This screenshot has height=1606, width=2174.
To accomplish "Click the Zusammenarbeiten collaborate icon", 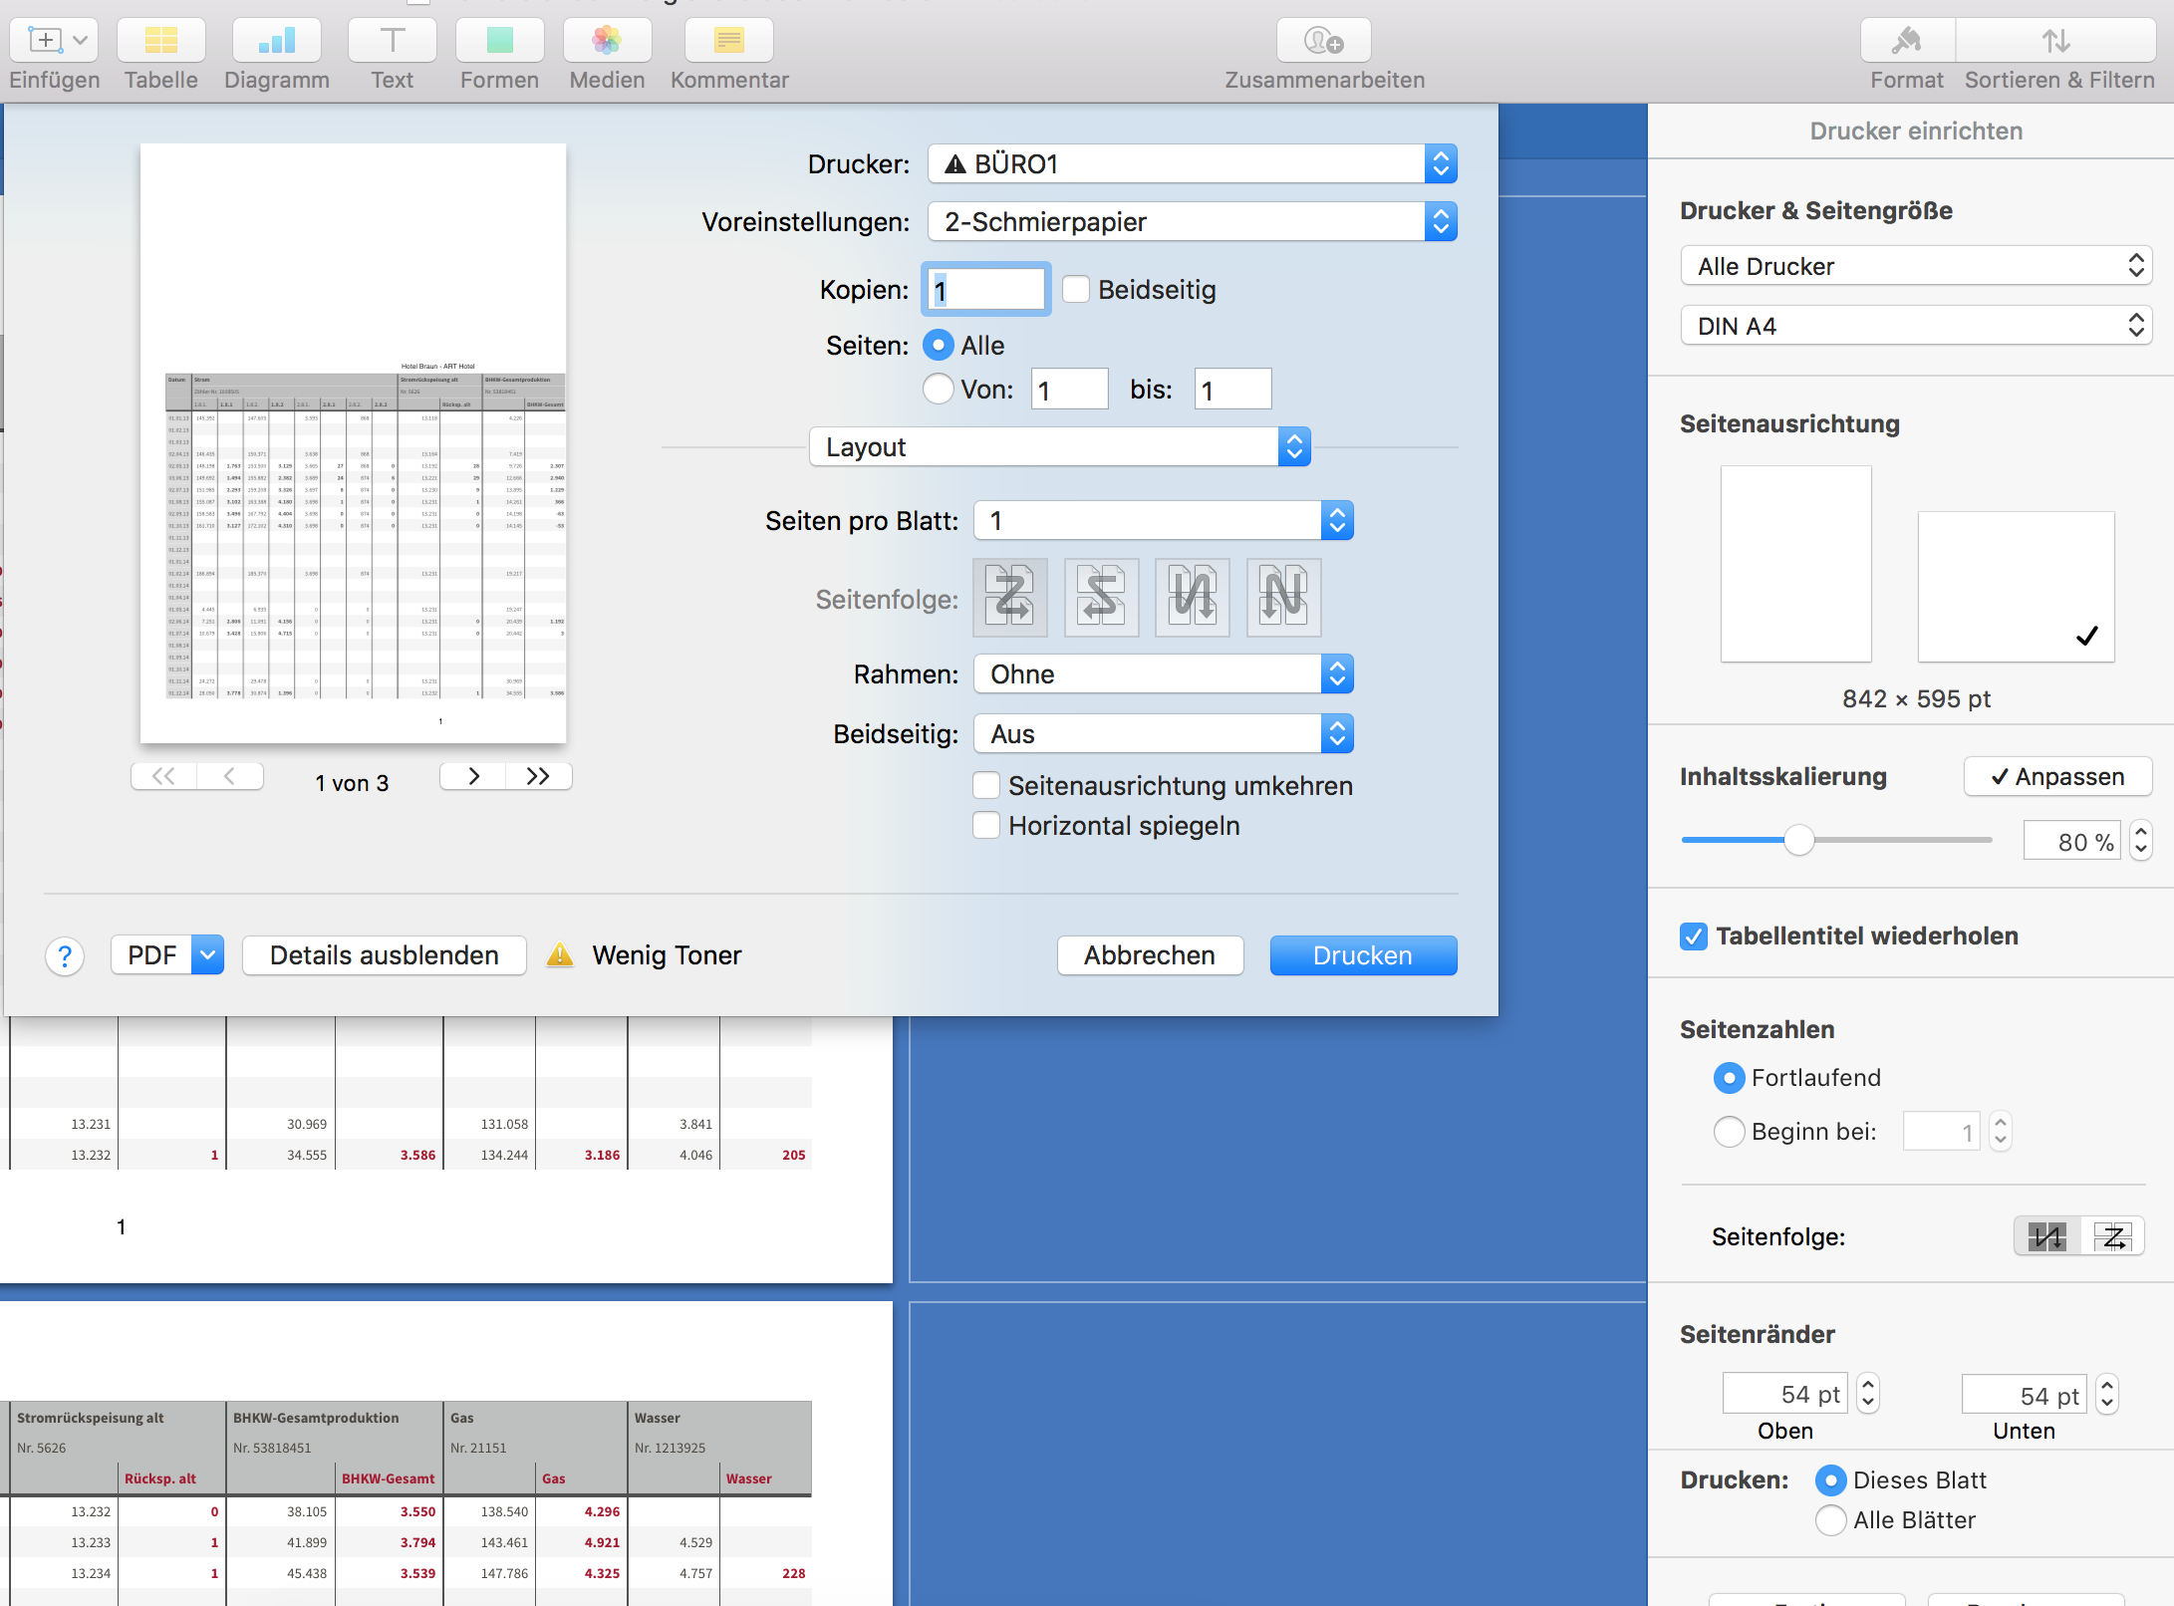I will [x=1323, y=41].
